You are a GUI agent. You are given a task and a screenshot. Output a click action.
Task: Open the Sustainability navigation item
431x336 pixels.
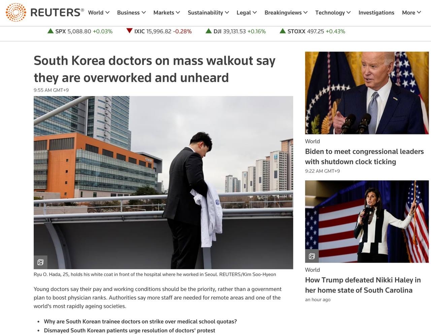point(208,12)
